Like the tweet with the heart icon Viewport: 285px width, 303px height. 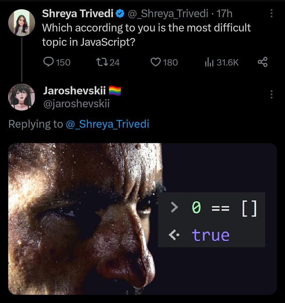pyautogui.click(x=156, y=62)
